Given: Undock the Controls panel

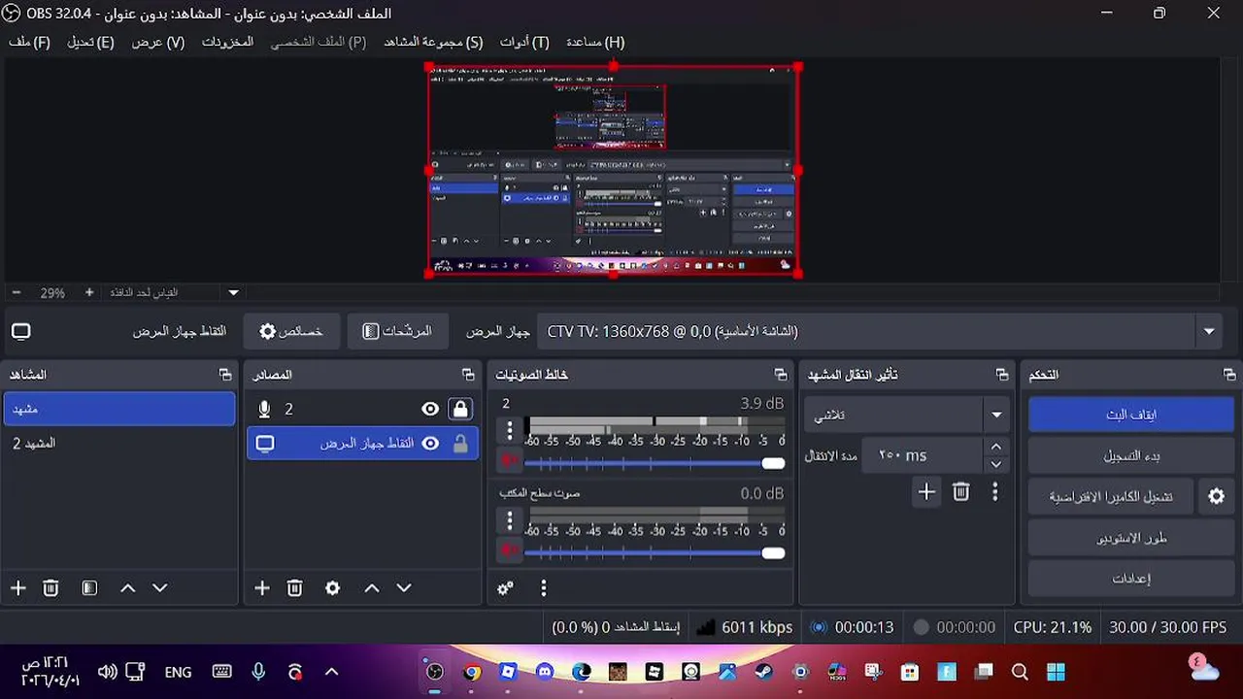Looking at the screenshot, I should pyautogui.click(x=1229, y=375).
